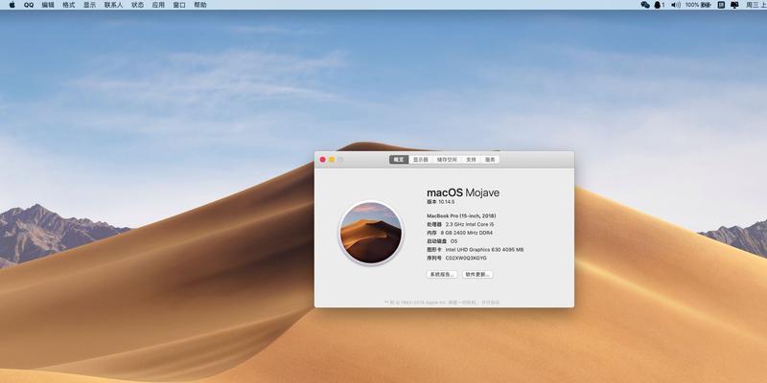Select the 概览 tab
The height and width of the screenshot is (383, 767).
399,160
